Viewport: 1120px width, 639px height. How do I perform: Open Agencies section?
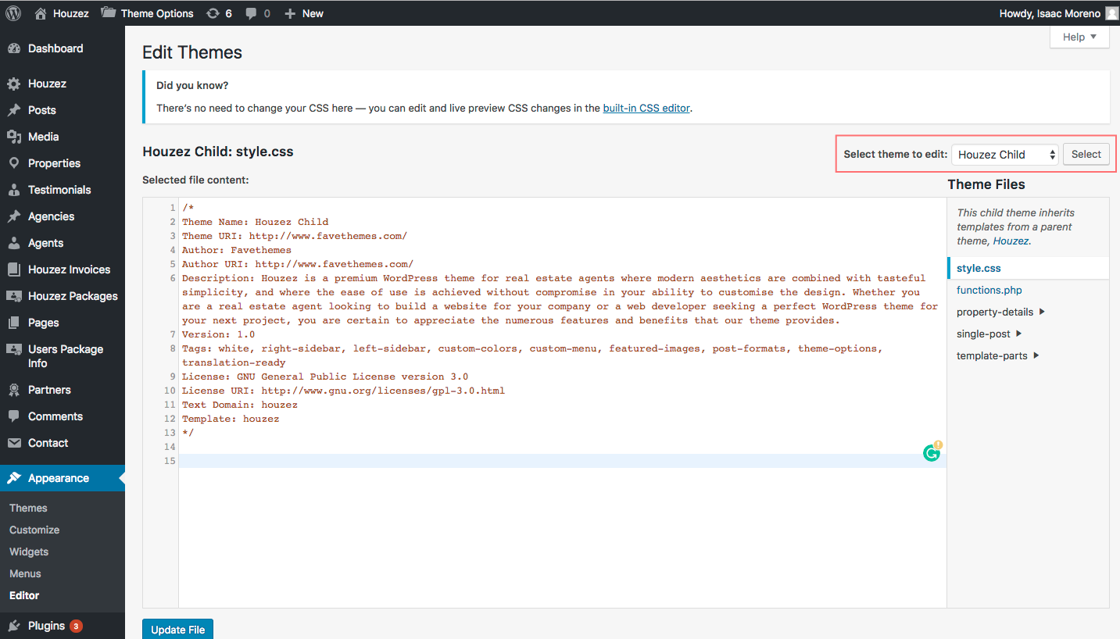[63, 216]
